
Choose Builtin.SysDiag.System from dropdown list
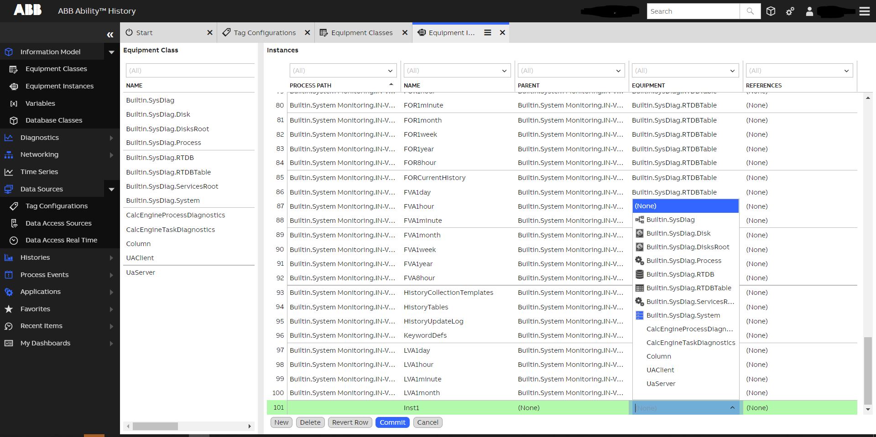pyautogui.click(x=685, y=315)
